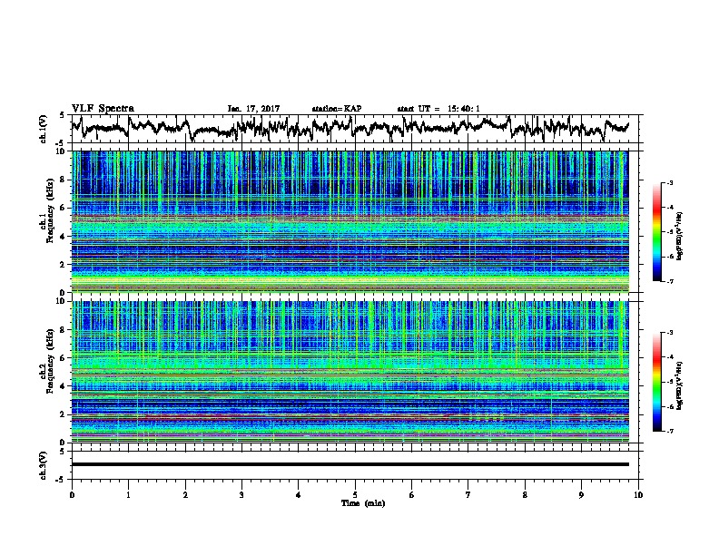The width and height of the screenshot is (719, 555).
Task: Click the ch.2 spectrogram panel
Action: [350, 372]
